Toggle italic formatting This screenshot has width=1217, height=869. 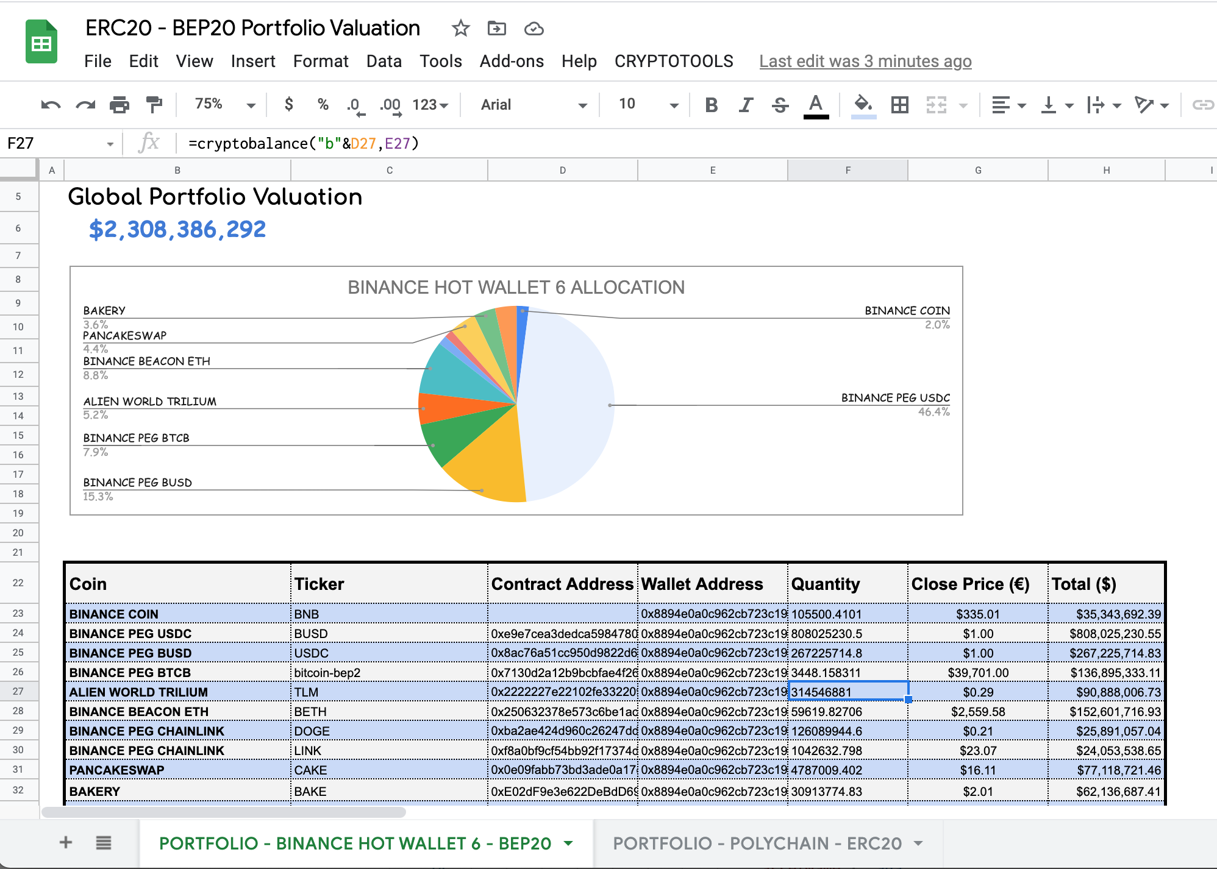[745, 104]
